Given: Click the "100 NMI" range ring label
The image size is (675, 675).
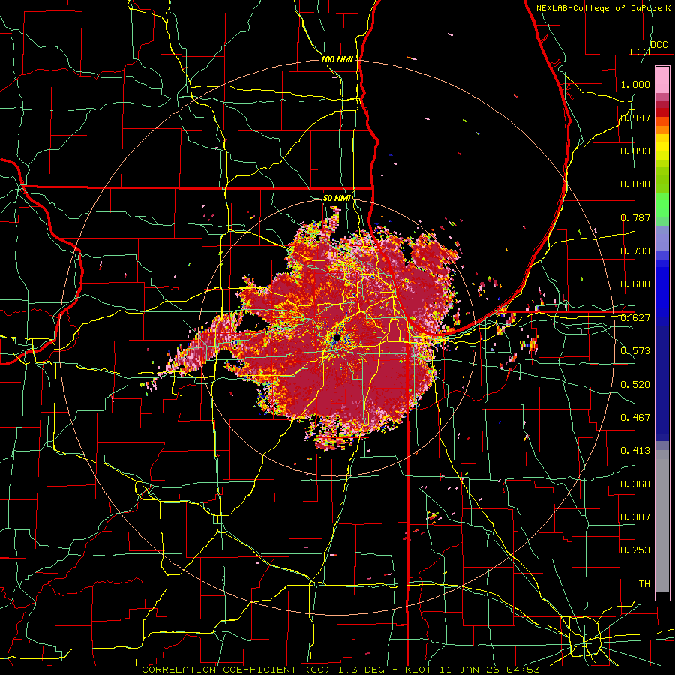Looking at the screenshot, I should (337, 59).
